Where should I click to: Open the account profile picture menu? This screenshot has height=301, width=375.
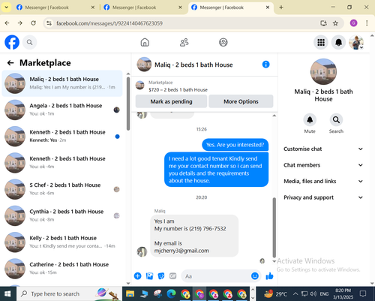tap(356, 42)
